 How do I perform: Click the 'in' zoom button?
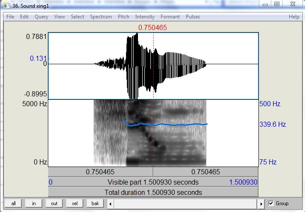[34, 203]
